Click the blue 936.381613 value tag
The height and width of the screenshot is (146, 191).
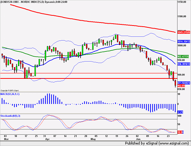coord(184,64)
